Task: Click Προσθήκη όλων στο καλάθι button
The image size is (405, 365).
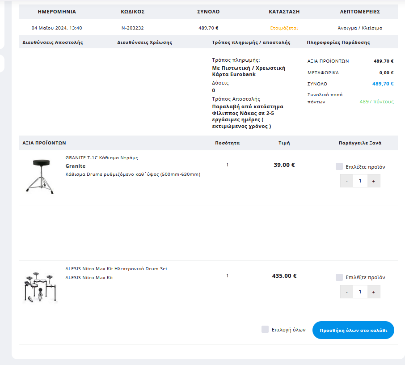Action: pos(353,330)
